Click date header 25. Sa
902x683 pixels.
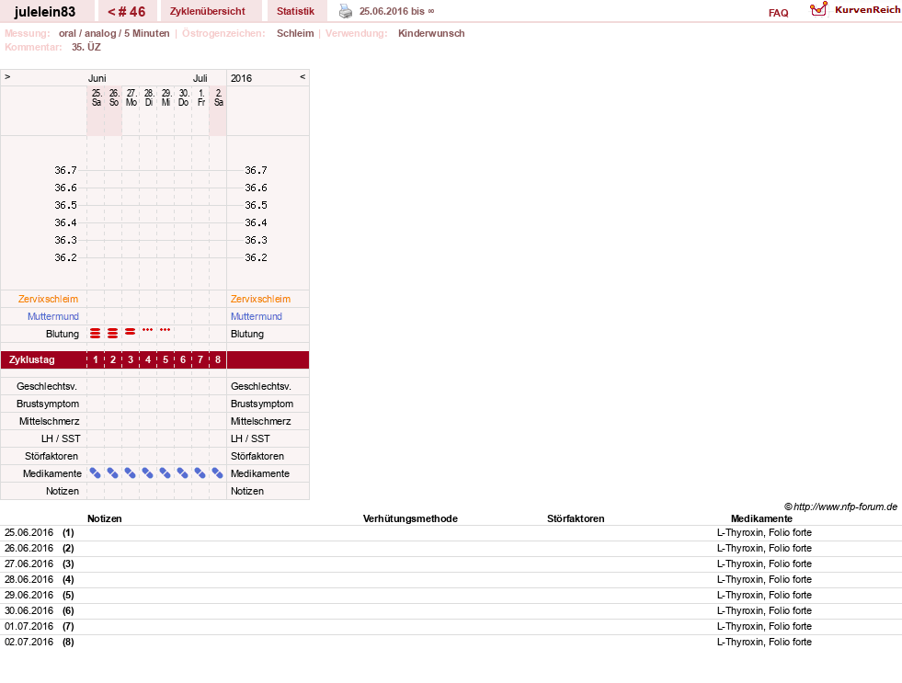coord(96,97)
